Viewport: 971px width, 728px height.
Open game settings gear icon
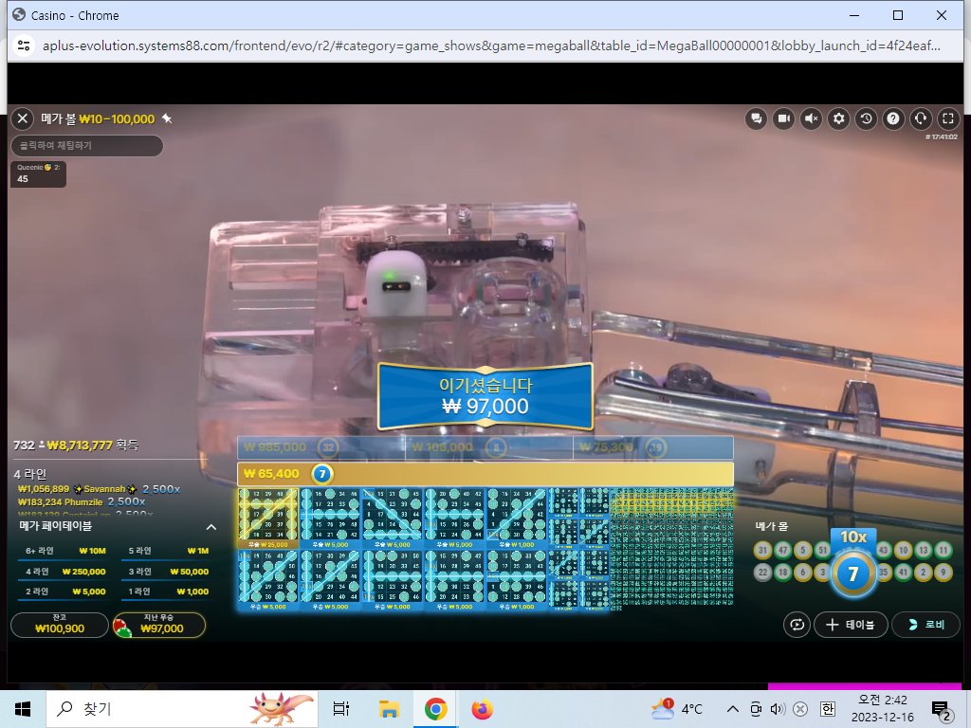pyautogui.click(x=838, y=118)
